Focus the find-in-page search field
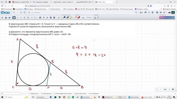Image resolution: width=177 pixels, height=99 pixels. [x=11, y=94]
